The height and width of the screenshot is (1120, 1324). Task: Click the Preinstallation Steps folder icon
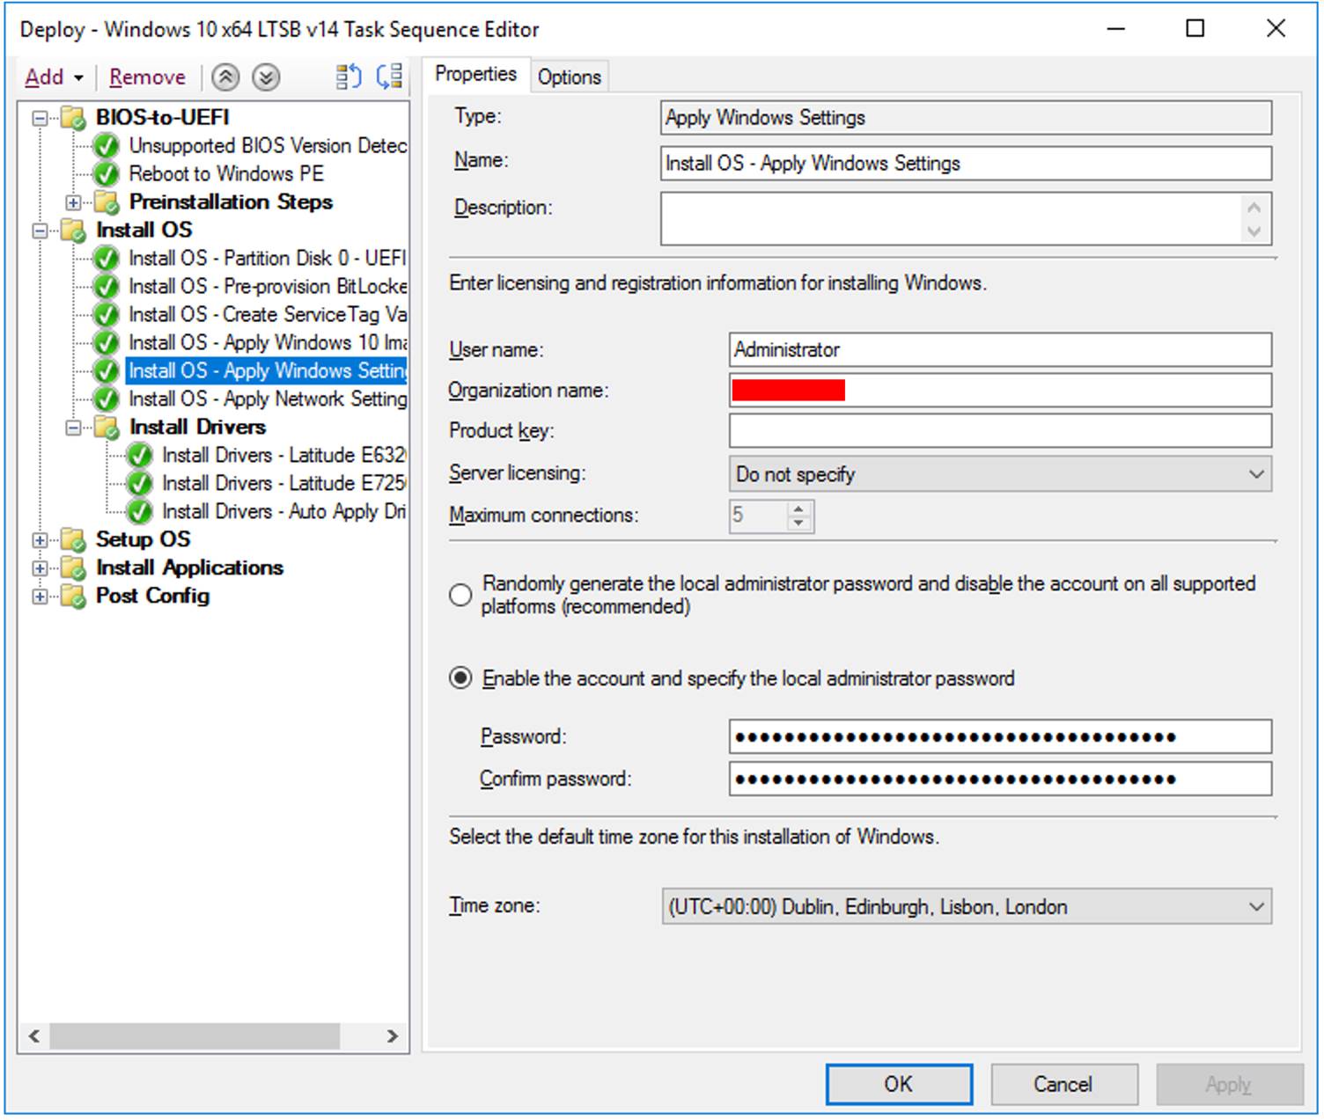[x=107, y=201]
